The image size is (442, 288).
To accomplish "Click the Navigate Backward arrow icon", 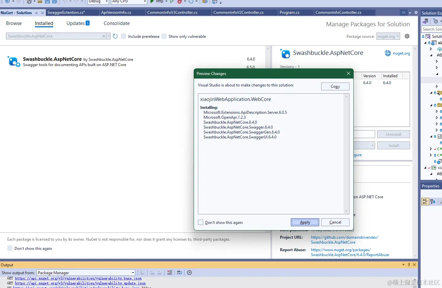I will pos(7,1).
